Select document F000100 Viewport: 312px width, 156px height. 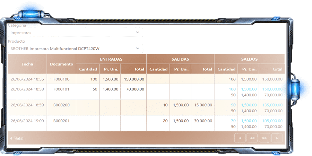pos(61,79)
